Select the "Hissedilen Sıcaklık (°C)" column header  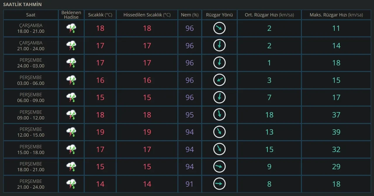[147, 15]
